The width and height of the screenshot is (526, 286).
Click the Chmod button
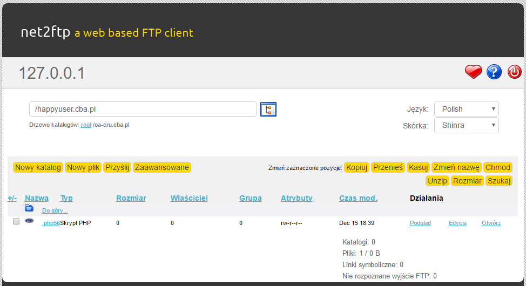coord(498,167)
